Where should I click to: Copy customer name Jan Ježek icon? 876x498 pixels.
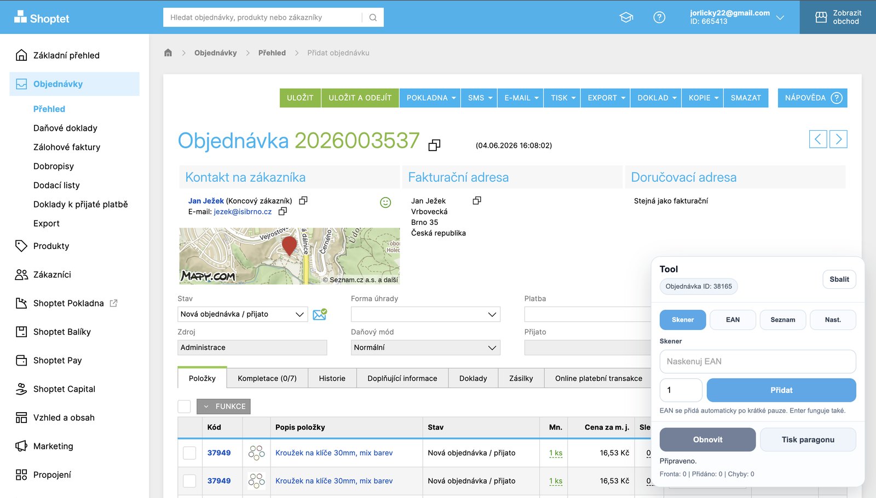pyautogui.click(x=303, y=201)
